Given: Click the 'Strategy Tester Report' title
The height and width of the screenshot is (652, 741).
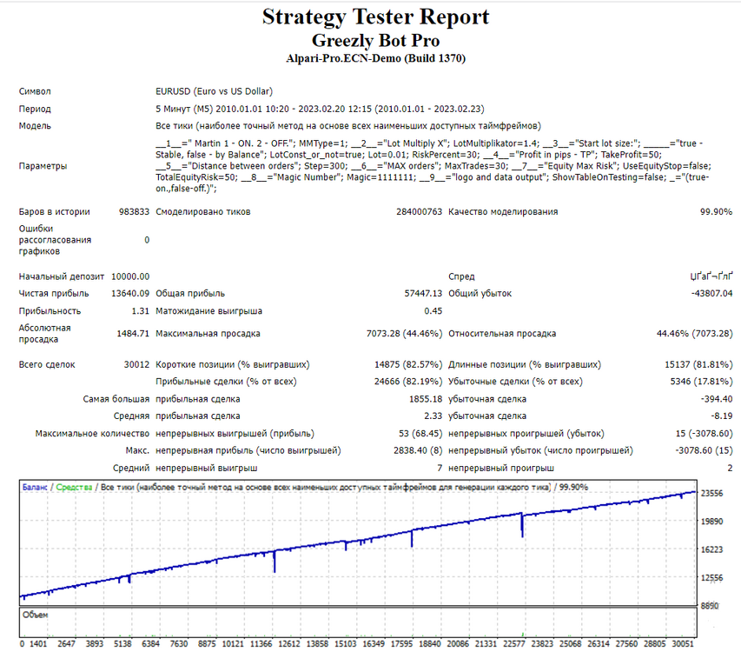Looking at the screenshot, I should click(x=375, y=17).
